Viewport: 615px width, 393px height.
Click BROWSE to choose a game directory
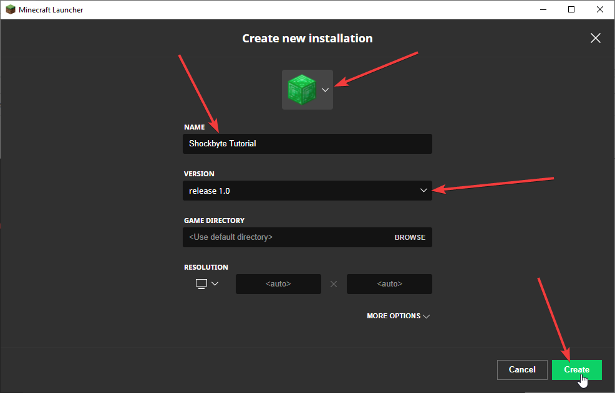tap(410, 237)
